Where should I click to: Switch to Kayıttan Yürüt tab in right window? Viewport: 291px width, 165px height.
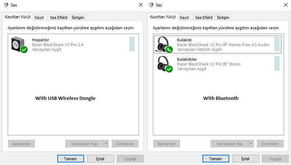(163, 17)
